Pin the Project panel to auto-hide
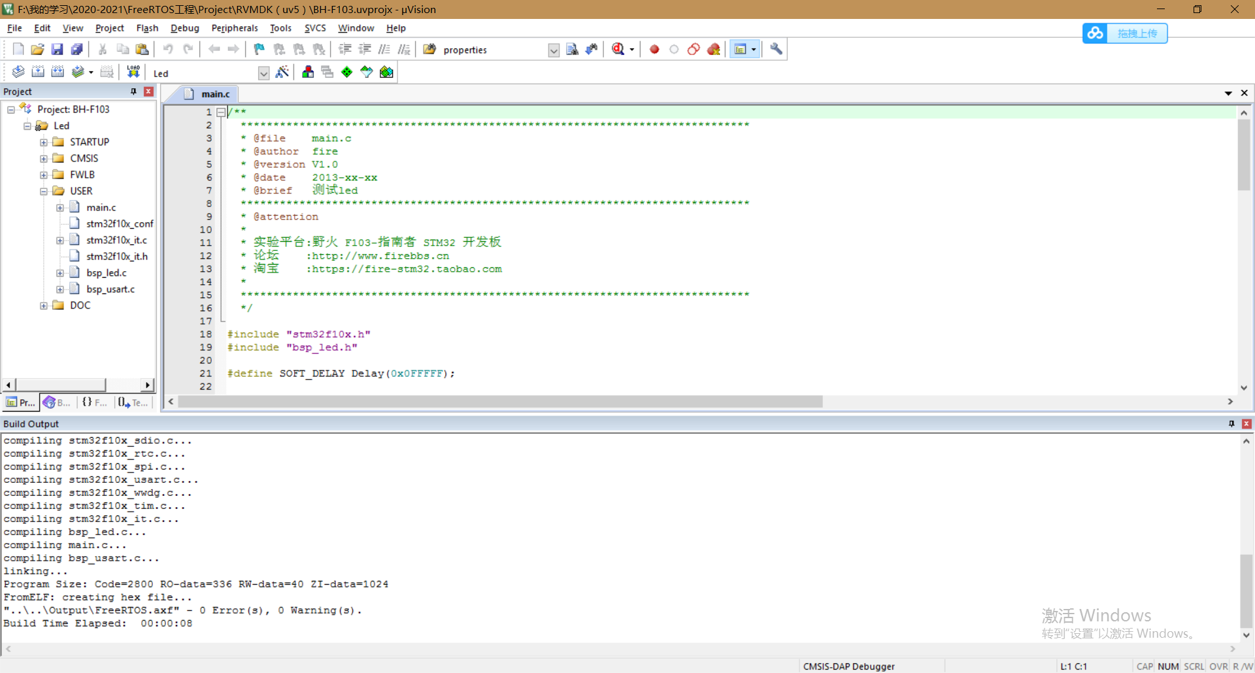 coord(133,91)
